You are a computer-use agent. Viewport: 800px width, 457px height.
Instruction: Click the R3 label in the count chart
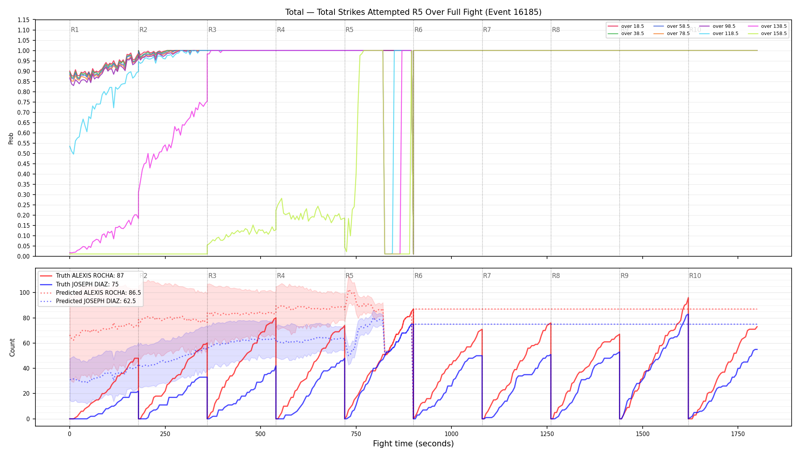(212, 276)
